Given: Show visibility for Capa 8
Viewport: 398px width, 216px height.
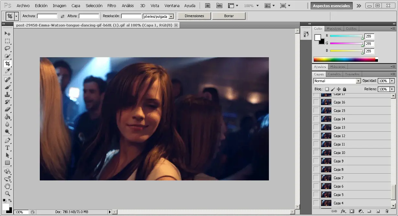Looking at the screenshot, I should point(316,169).
